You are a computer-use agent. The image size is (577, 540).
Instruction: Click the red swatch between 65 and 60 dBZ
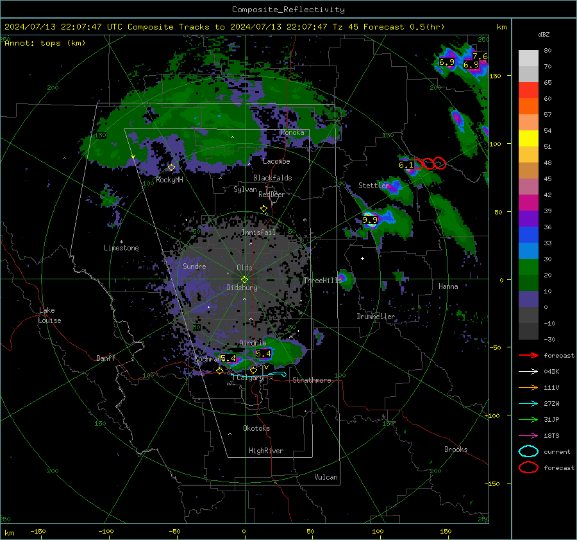(528, 91)
